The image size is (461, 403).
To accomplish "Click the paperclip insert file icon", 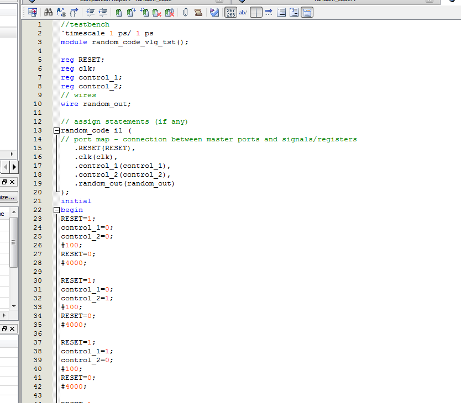I will tap(185, 12).
